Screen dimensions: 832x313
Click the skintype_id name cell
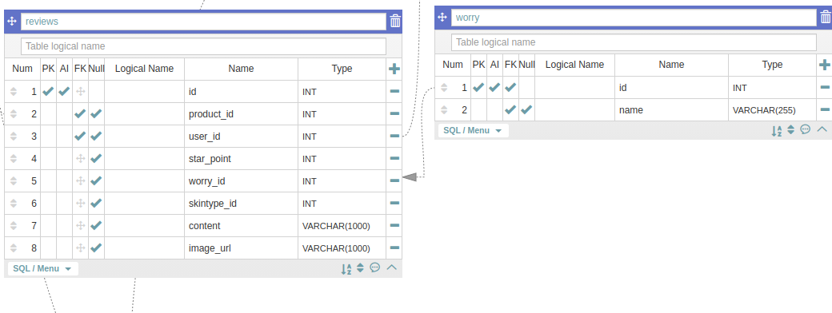pos(241,204)
